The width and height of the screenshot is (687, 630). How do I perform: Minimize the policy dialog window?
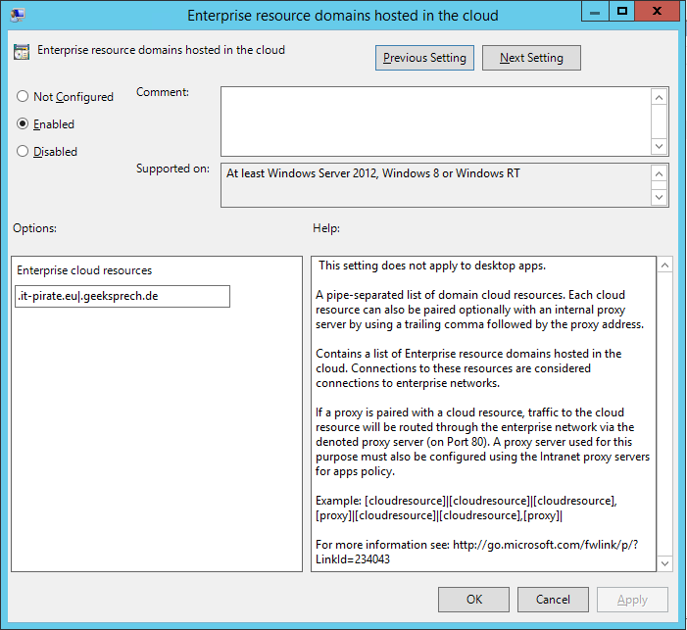coord(595,12)
